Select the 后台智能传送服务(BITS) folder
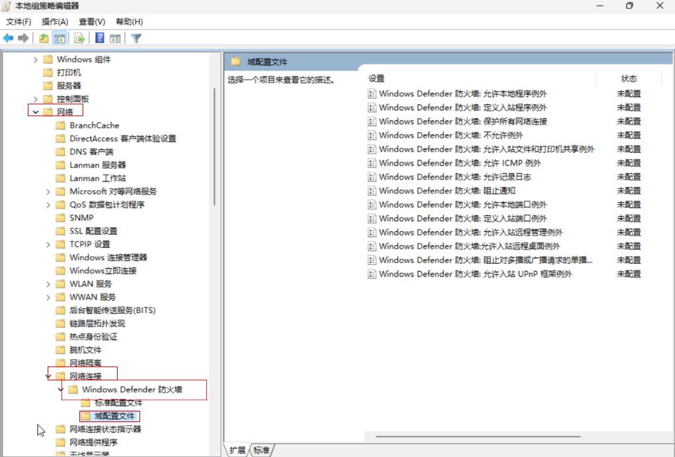 coord(112,310)
